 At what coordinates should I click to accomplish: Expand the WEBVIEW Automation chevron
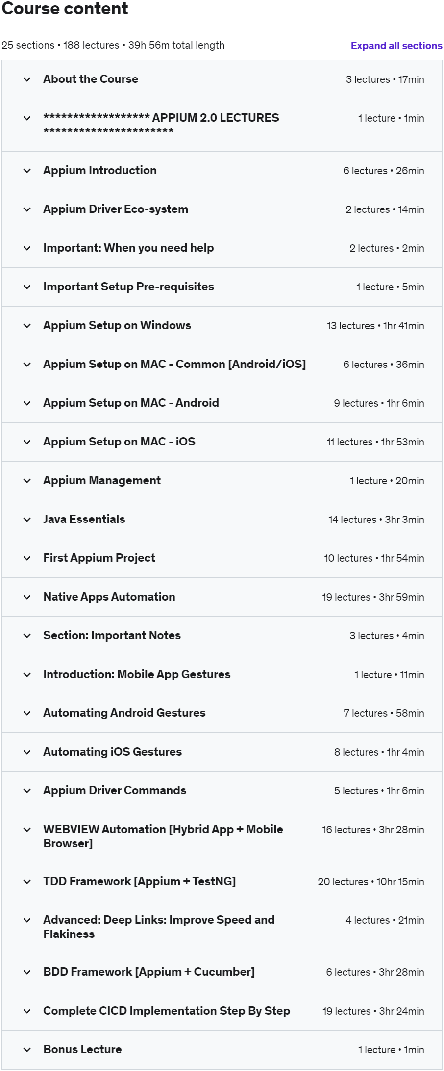pyautogui.click(x=27, y=830)
